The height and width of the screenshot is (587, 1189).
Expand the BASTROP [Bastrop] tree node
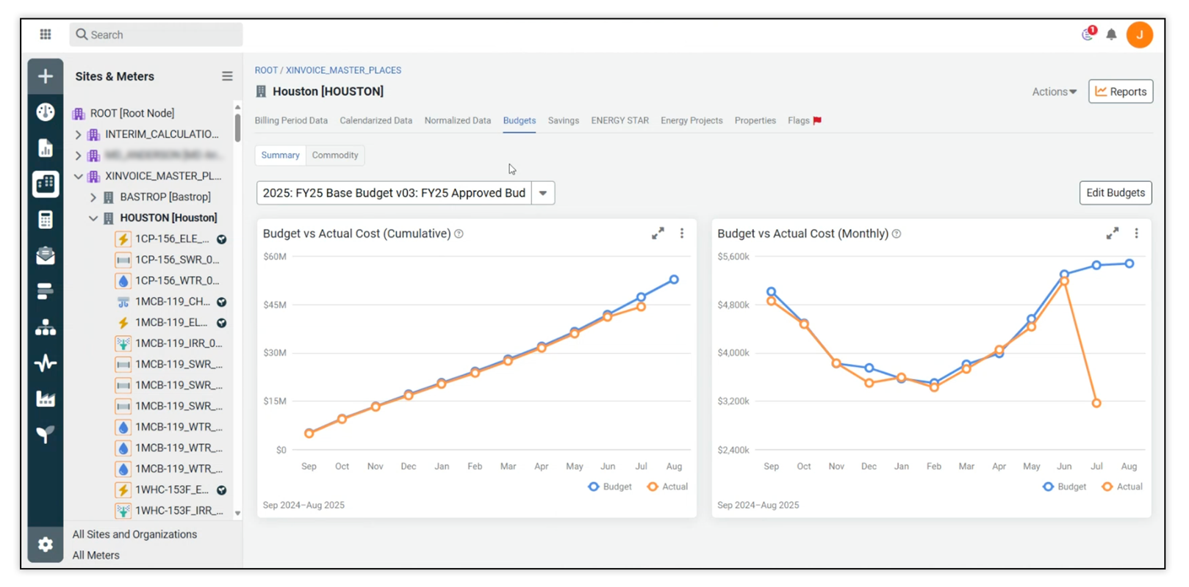tap(93, 197)
